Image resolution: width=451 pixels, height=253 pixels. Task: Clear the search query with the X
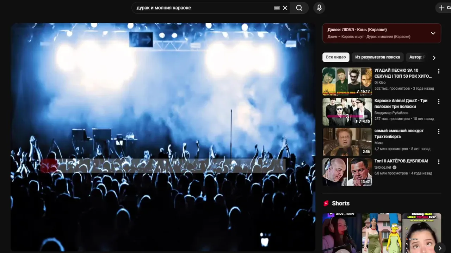[x=285, y=8]
